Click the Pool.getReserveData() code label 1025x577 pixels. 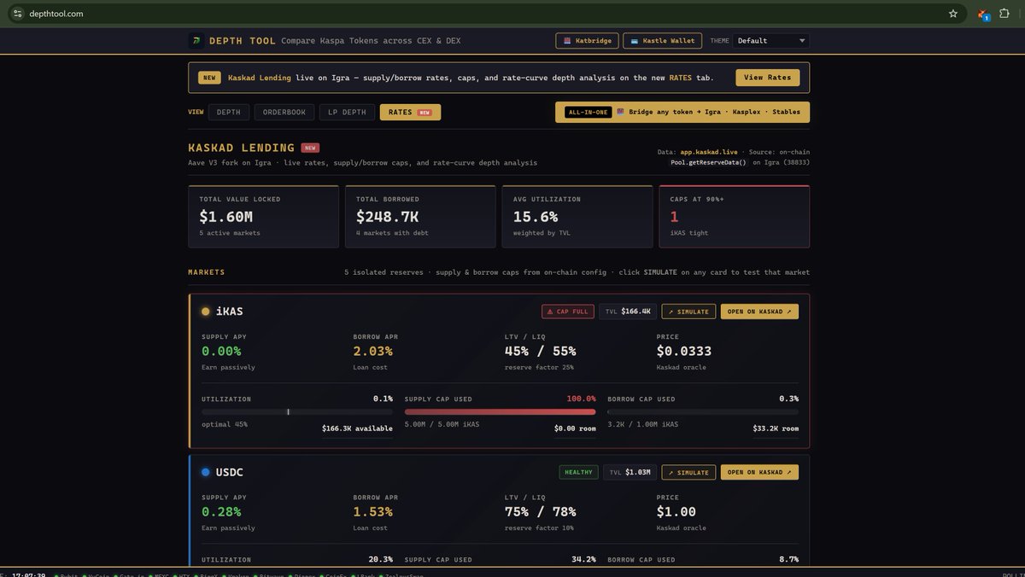pos(708,162)
